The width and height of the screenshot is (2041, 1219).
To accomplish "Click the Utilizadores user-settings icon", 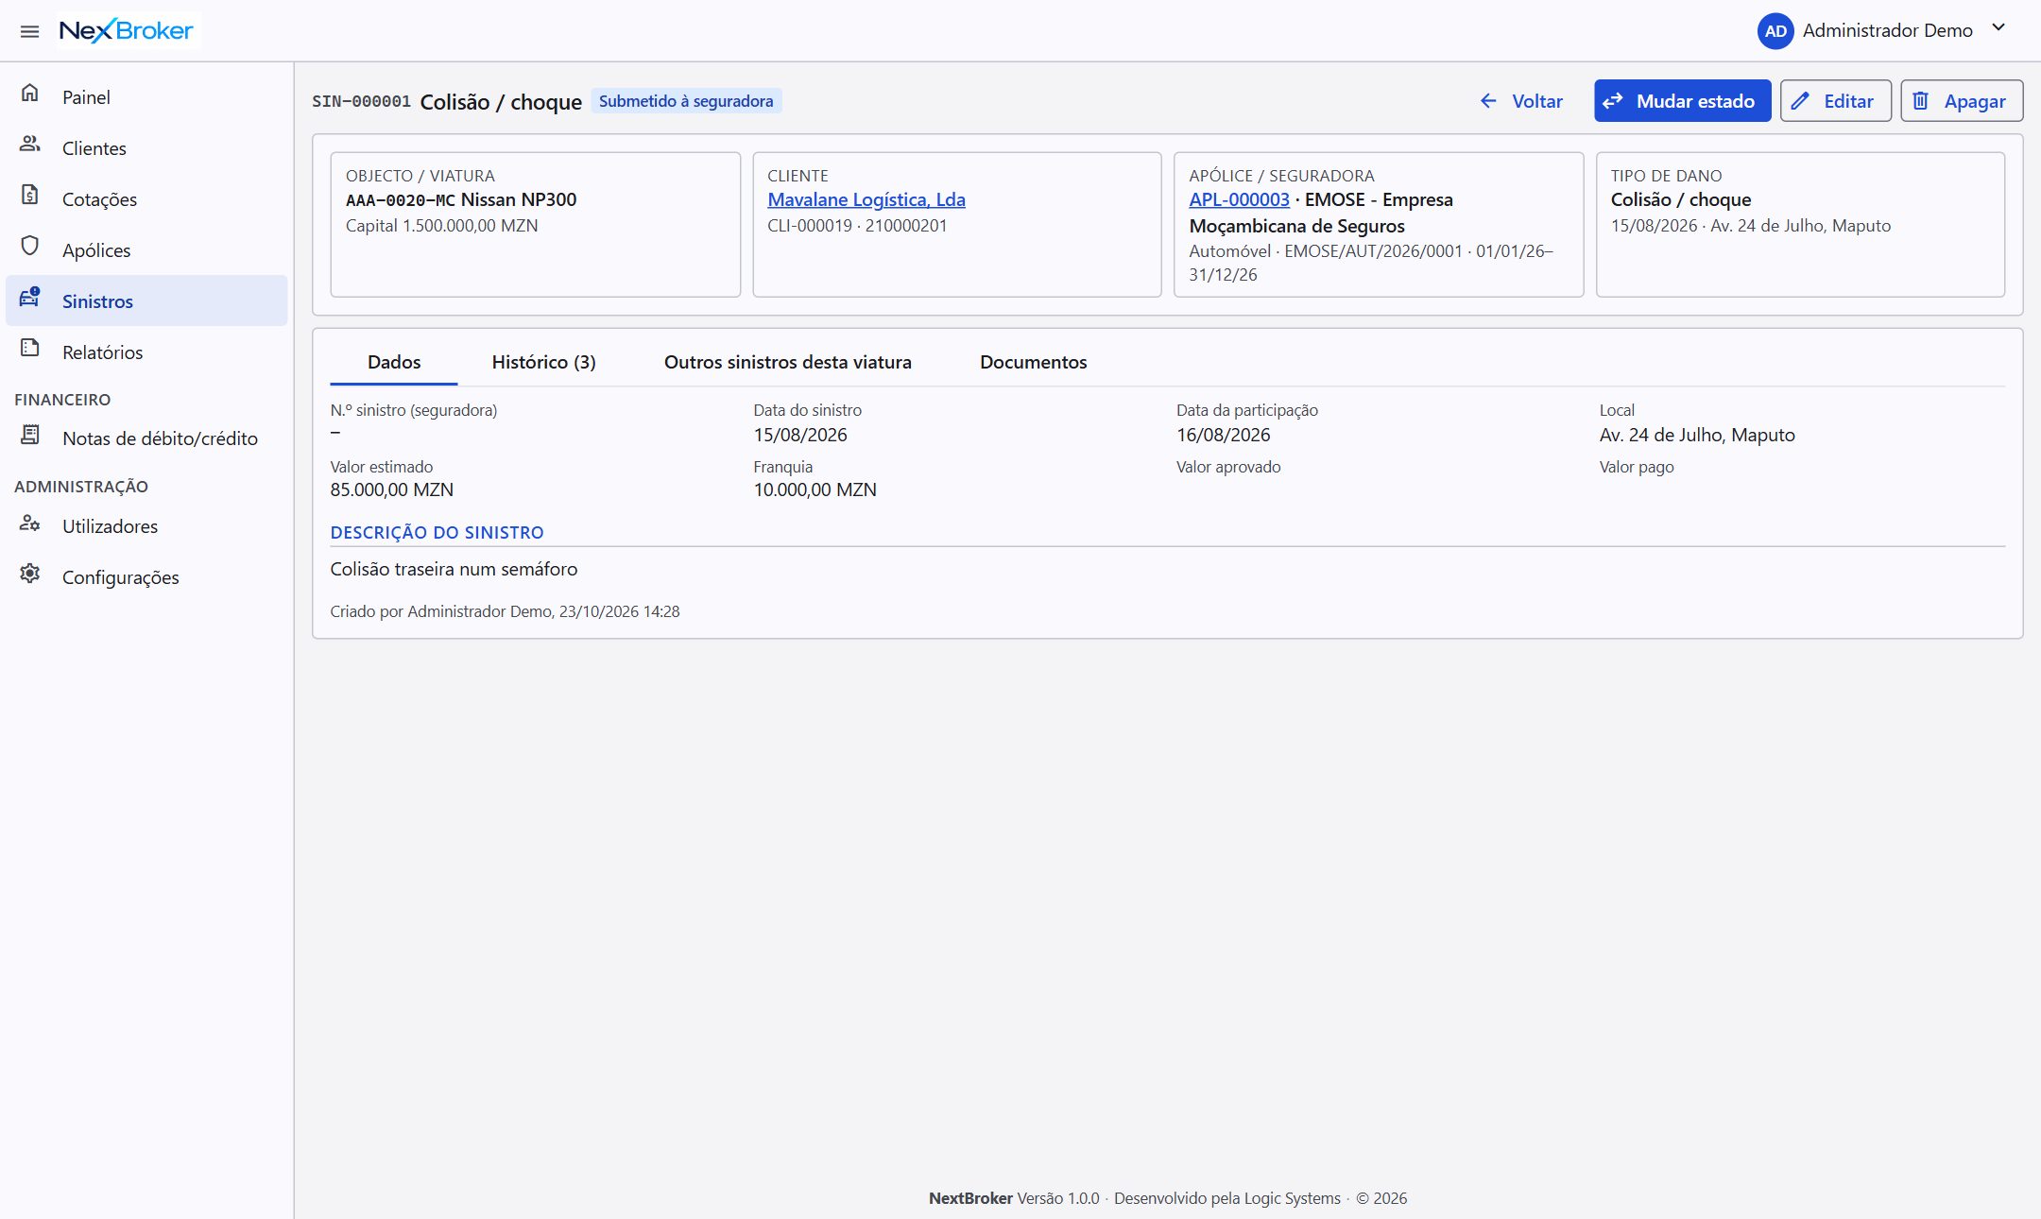I will [x=30, y=523].
